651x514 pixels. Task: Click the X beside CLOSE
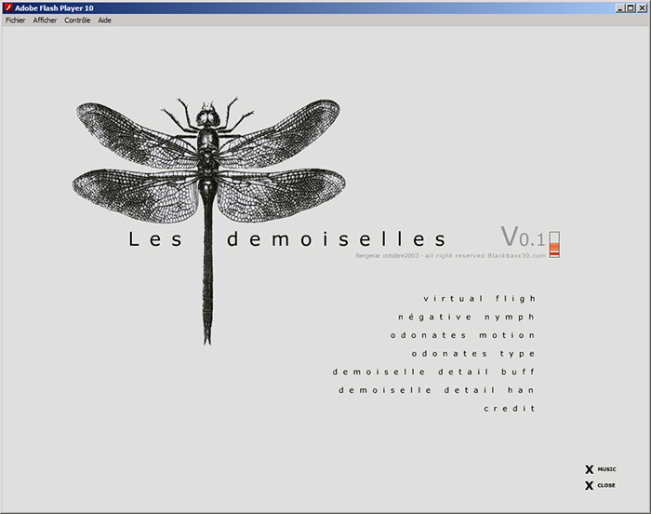coord(589,486)
